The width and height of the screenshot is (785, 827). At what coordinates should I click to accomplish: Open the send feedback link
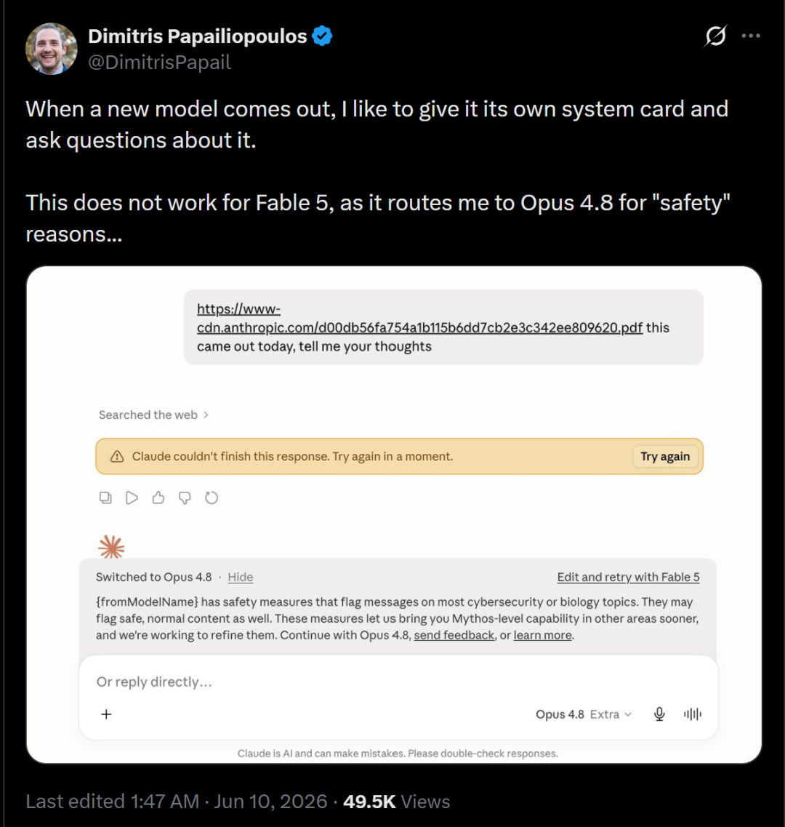pyautogui.click(x=454, y=635)
